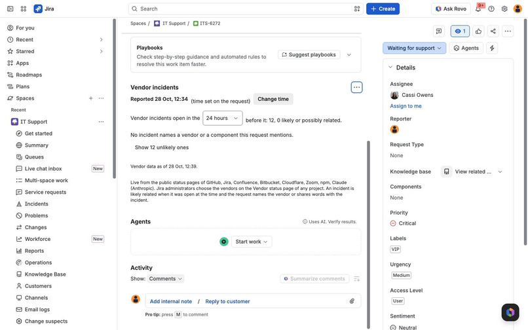528x330 pixels.
Task: Click the Critical priority value
Action: [x=403, y=223]
